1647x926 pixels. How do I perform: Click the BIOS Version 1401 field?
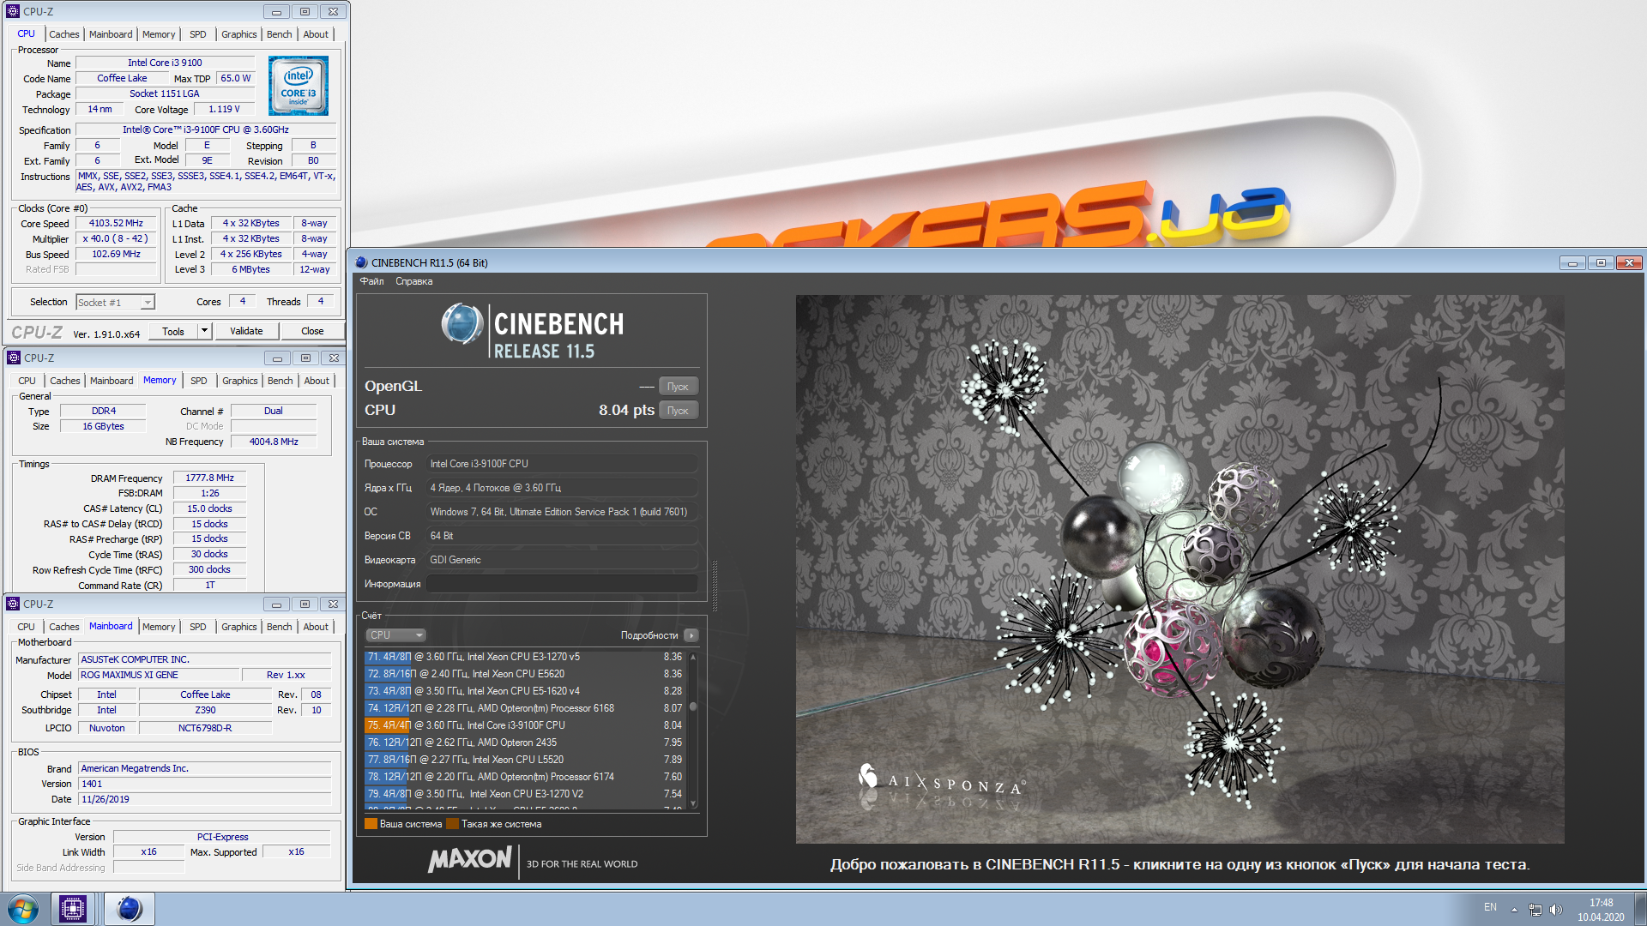[204, 784]
